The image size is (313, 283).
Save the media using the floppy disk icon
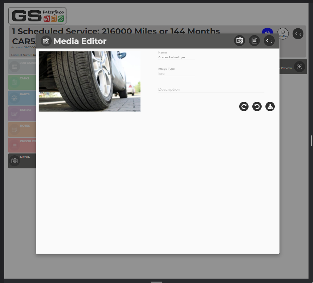[x=254, y=41]
